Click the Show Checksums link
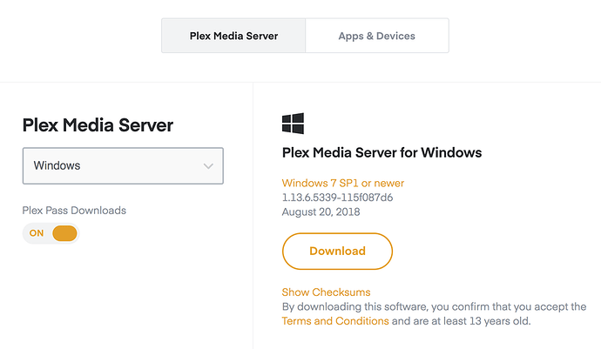This screenshot has height=349, width=601. pos(326,292)
